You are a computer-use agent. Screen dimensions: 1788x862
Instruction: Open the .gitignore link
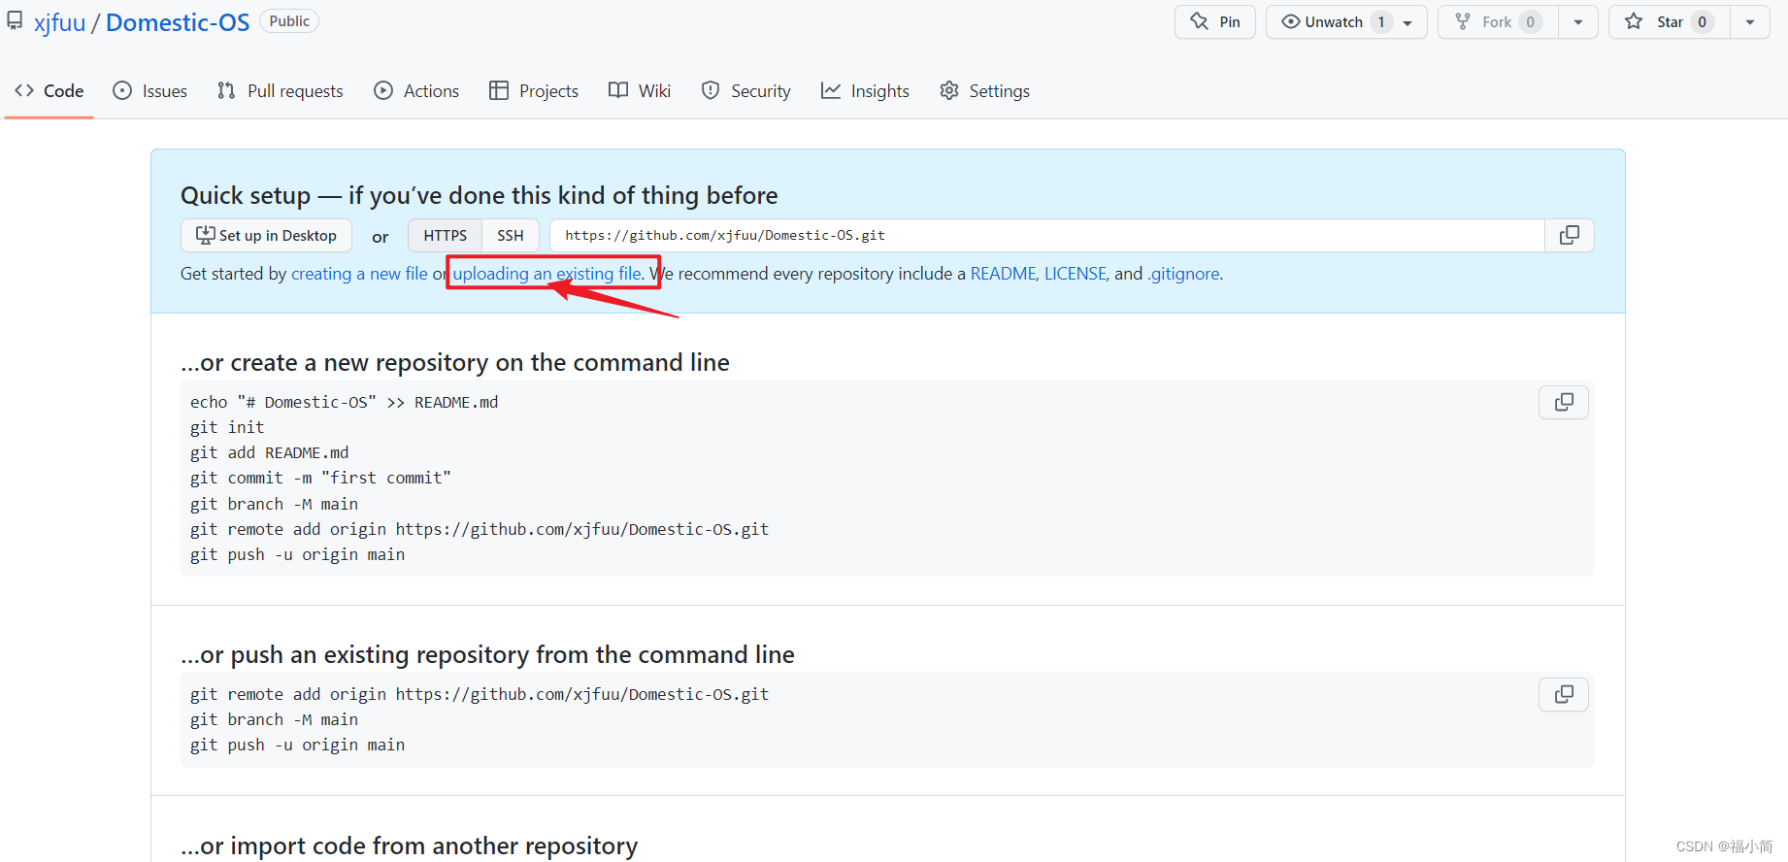[x=1183, y=274]
